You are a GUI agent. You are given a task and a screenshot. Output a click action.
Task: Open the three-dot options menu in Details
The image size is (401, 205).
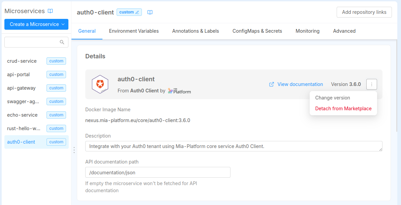[371, 84]
